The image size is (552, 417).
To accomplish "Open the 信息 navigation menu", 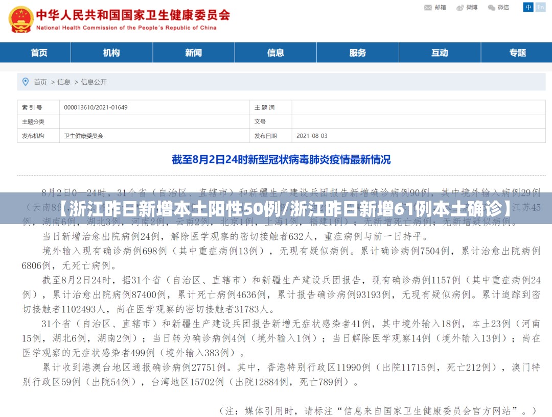I will 275,53.
